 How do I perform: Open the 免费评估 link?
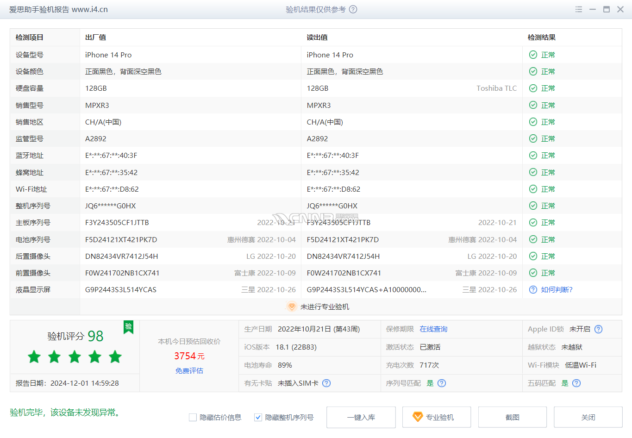189,370
